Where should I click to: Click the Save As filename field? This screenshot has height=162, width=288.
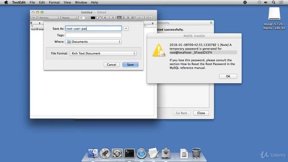tap(94, 28)
